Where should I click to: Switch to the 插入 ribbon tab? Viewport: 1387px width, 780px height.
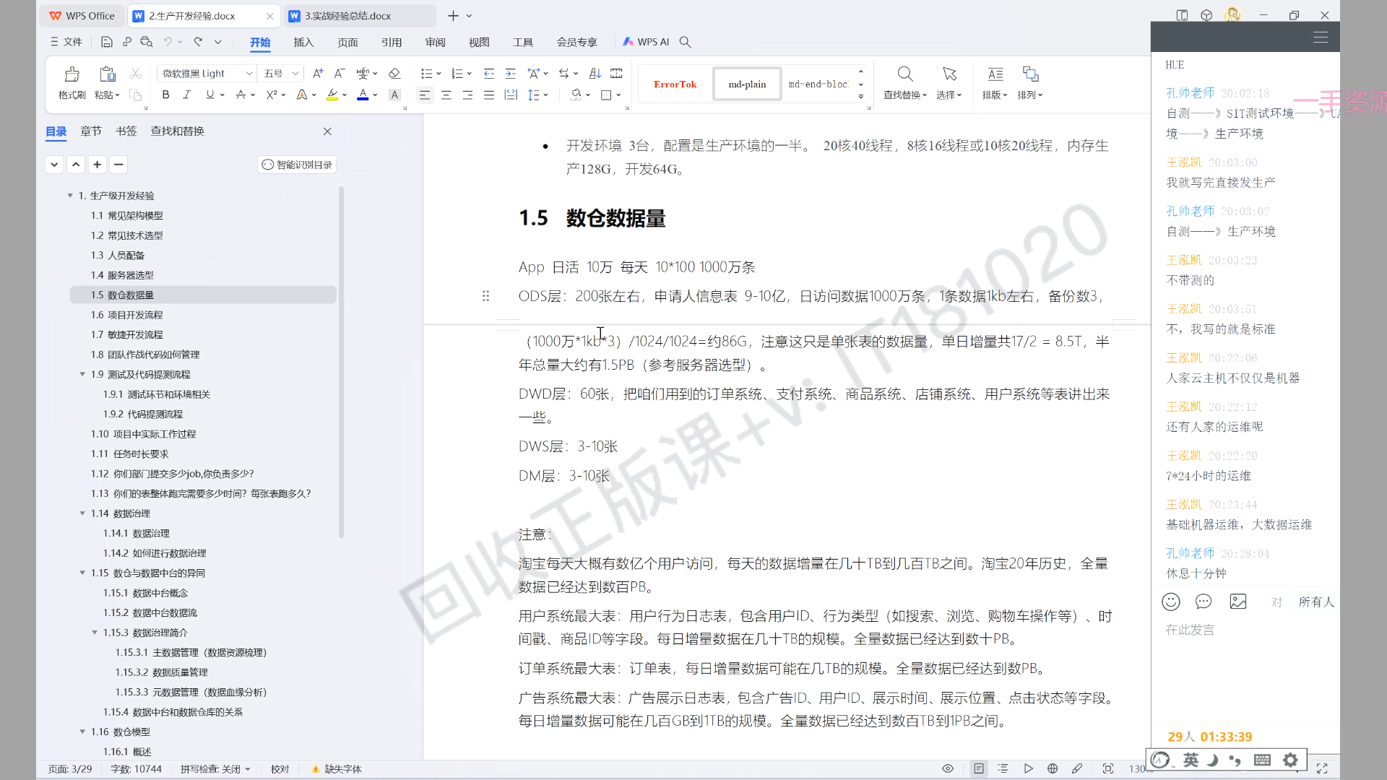pyautogui.click(x=303, y=42)
